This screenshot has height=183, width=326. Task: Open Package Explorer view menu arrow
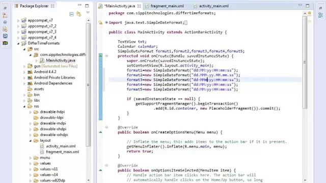click(88, 13)
